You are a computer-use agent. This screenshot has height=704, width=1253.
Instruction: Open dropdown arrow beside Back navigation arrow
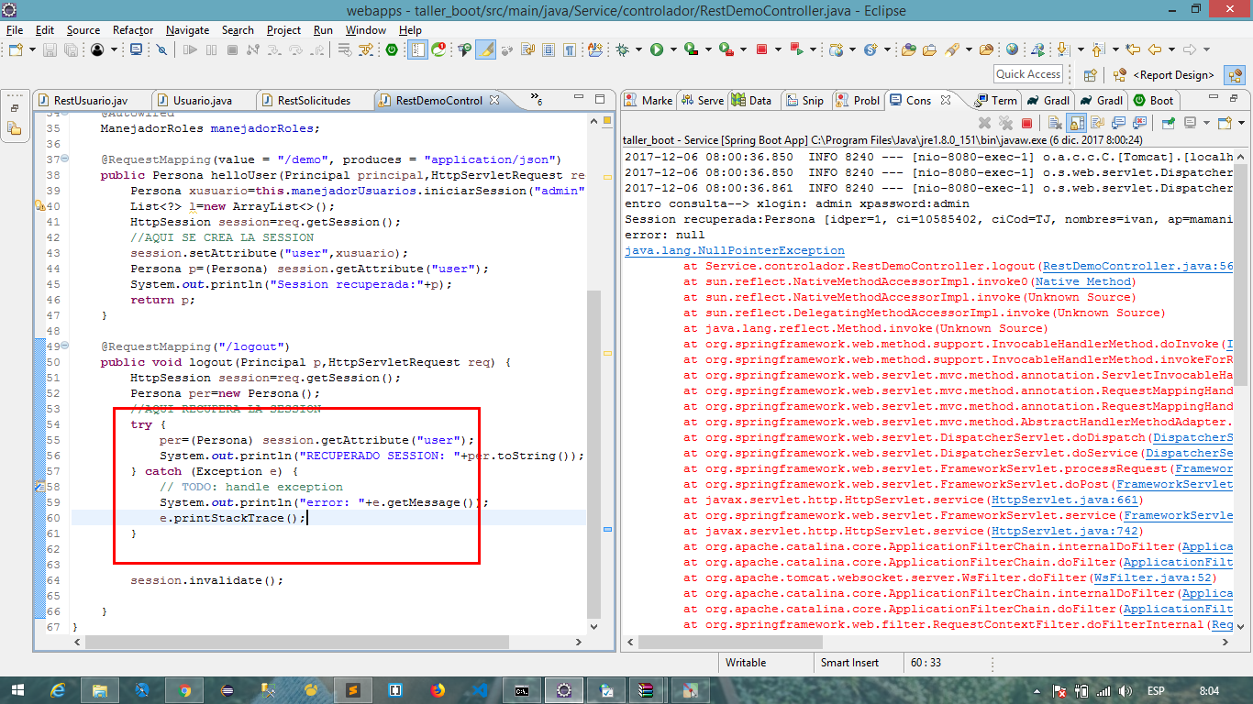1171,49
